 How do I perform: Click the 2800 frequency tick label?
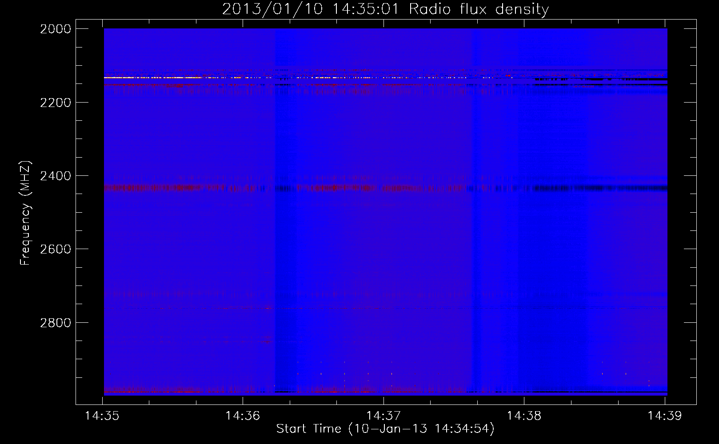(x=56, y=322)
